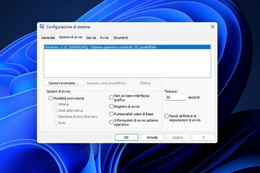This screenshot has width=260, height=173.
Task: Switch to the Generale tab
Action: [x=48, y=38]
